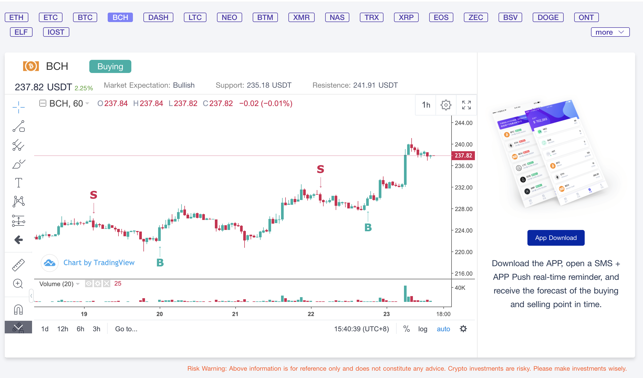
Task: Open bottom-right chart settings gear
Action: click(x=463, y=329)
